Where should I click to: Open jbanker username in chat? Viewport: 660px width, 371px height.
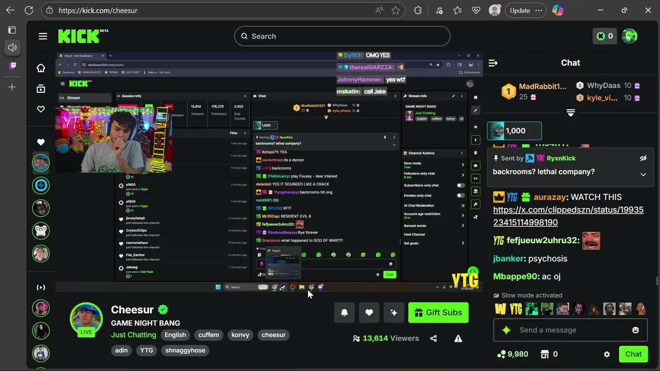[508, 259]
